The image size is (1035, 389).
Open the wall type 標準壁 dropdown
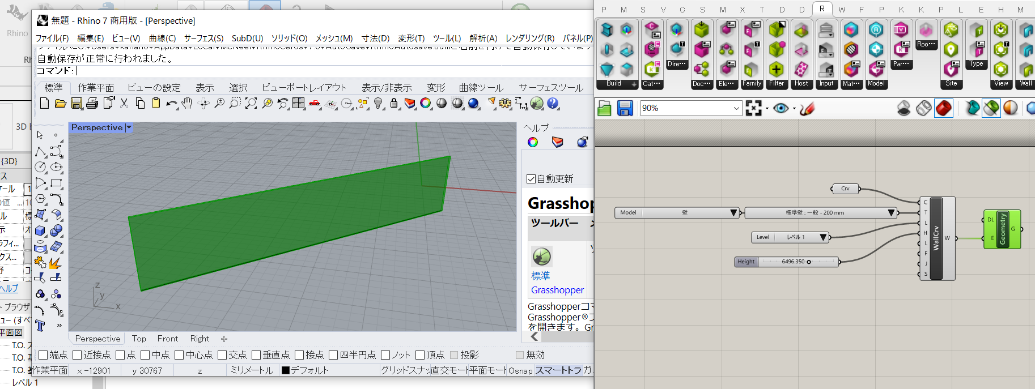point(891,213)
